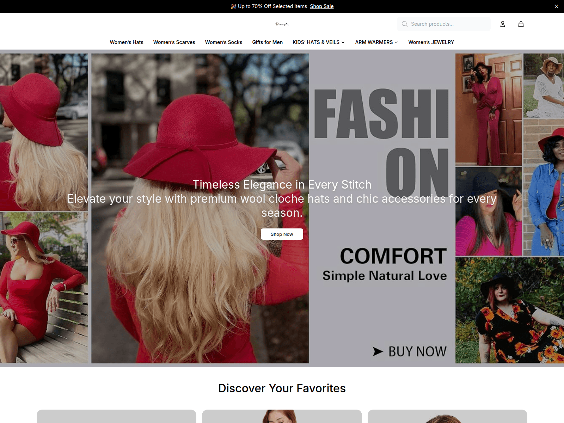Click the search magnifier icon
The height and width of the screenshot is (423, 564).
point(405,24)
